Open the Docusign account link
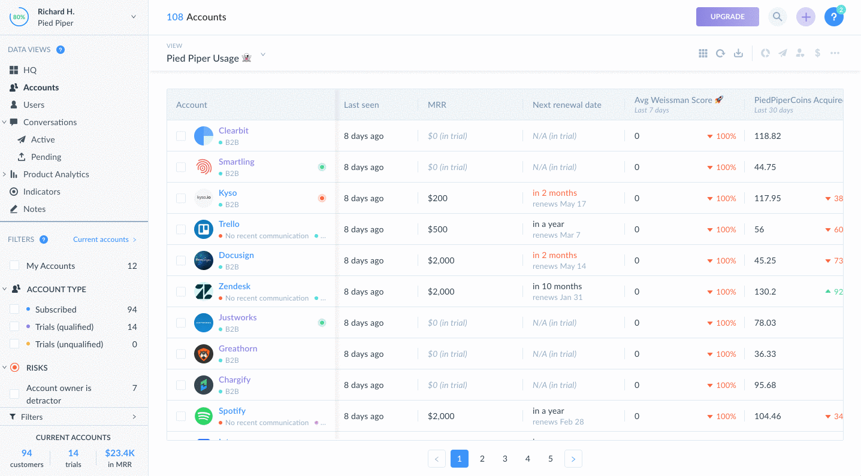Image resolution: width=861 pixels, height=476 pixels. (x=236, y=255)
